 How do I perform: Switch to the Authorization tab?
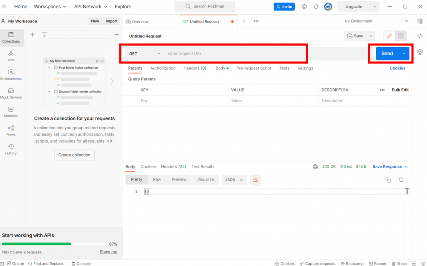(x=163, y=68)
